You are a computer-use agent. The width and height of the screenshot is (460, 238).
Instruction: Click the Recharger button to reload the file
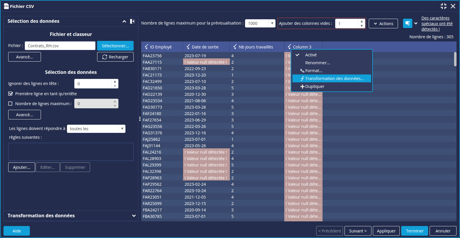pos(115,57)
